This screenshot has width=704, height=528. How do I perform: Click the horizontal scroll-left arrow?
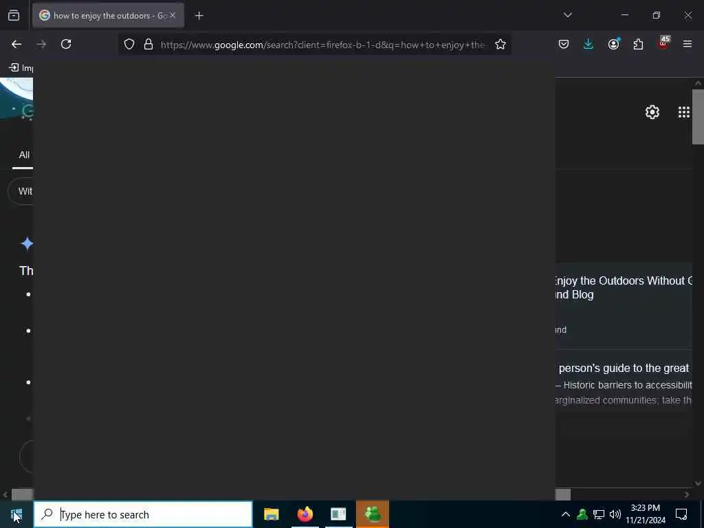pos(5,495)
